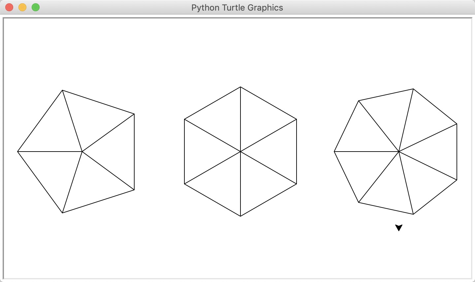Click the topmost vertex of the hexagon

pyautogui.click(x=240, y=87)
